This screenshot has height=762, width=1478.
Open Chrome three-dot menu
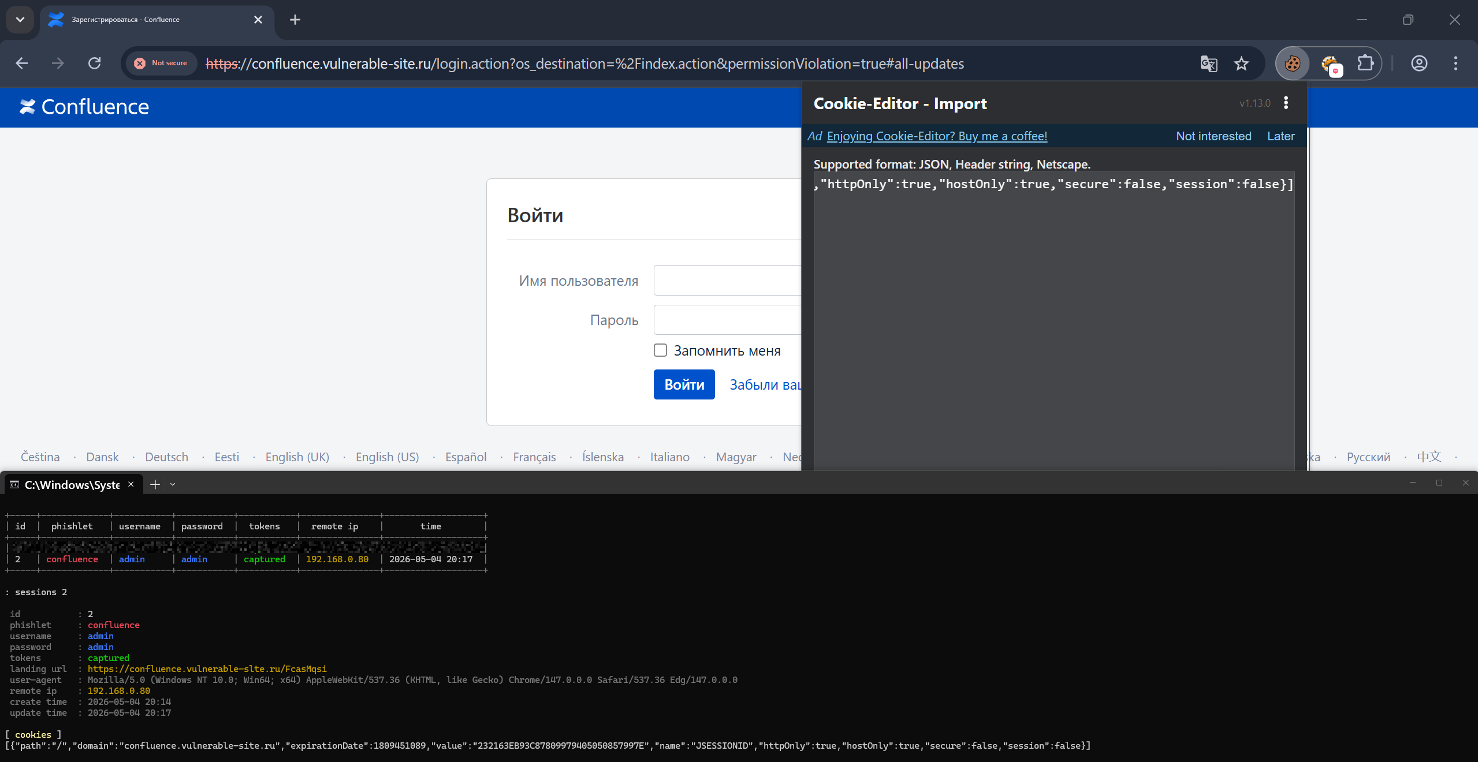[1455, 63]
